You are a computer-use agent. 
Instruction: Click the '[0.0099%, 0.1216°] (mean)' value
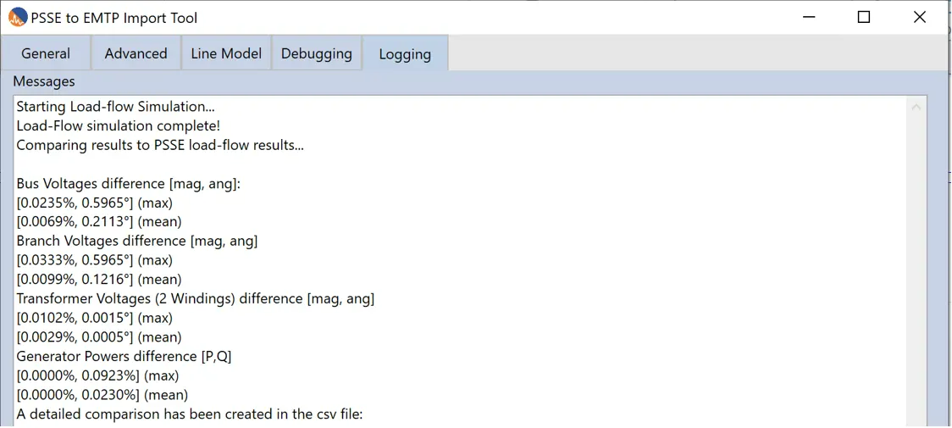(99, 280)
